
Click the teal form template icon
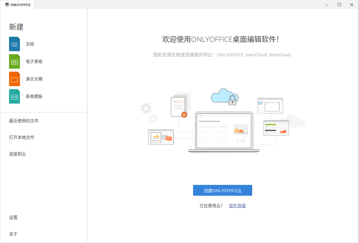[x=14, y=96]
